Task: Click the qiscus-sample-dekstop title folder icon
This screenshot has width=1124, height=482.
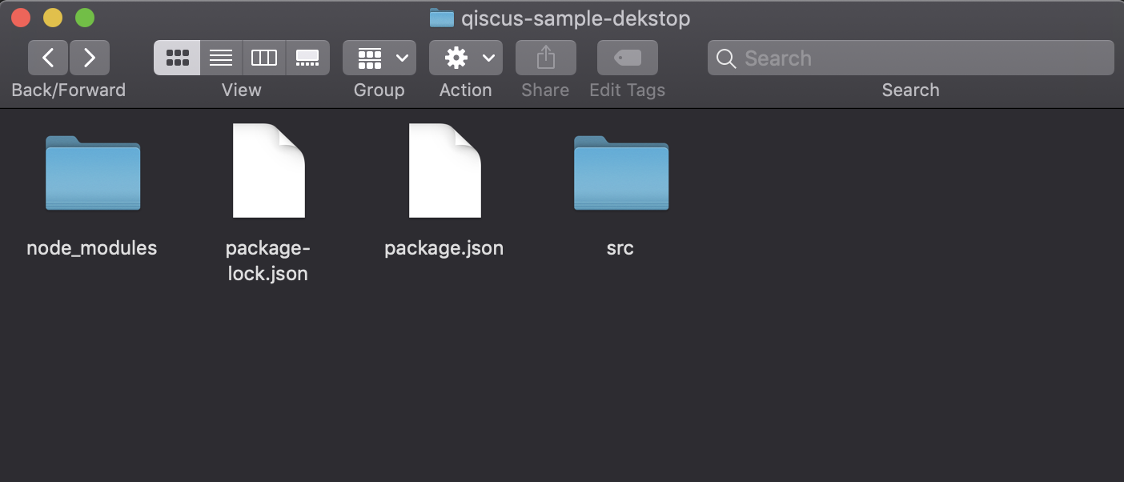Action: [442, 18]
